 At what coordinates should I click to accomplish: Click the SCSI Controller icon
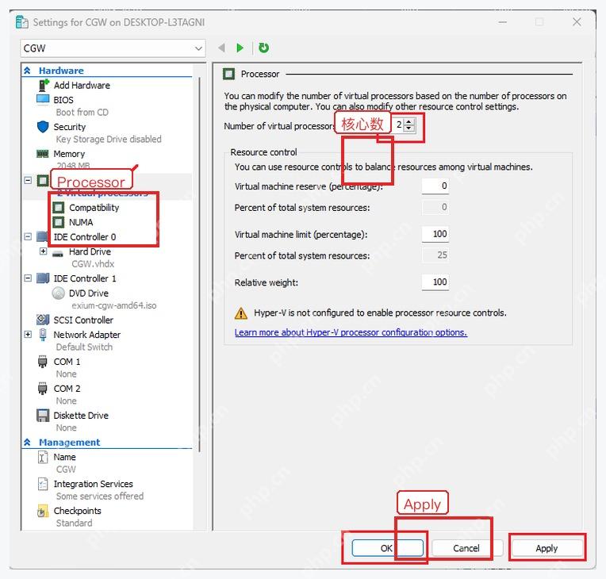[x=43, y=320]
